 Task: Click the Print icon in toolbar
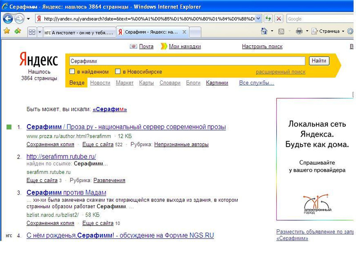click(299, 31)
